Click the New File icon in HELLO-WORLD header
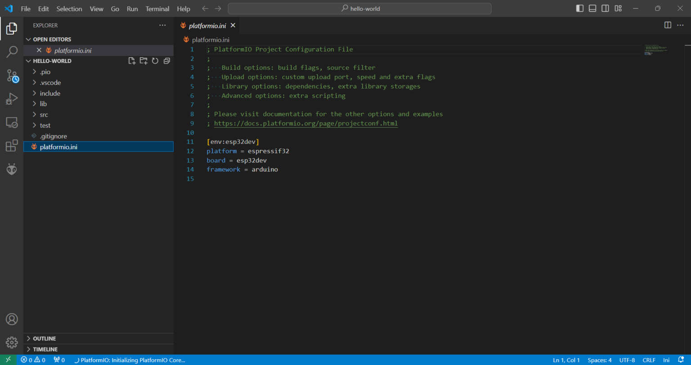The width and height of the screenshot is (691, 365). pos(132,61)
